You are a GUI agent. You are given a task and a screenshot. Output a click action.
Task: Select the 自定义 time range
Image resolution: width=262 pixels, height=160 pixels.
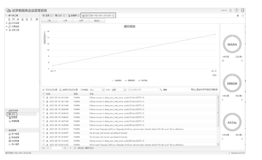(97, 21)
